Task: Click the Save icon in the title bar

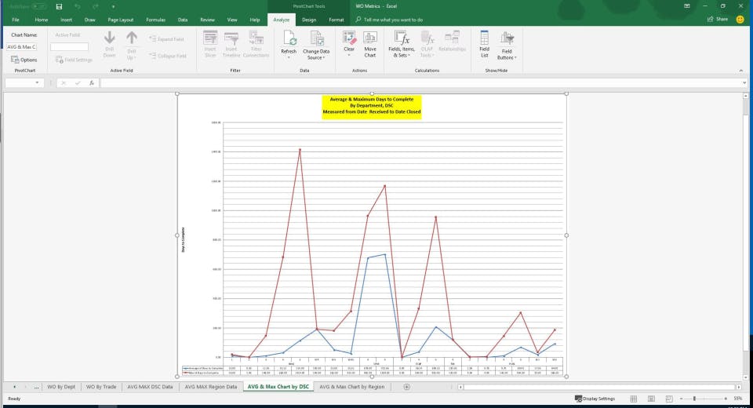Action: pos(59,7)
